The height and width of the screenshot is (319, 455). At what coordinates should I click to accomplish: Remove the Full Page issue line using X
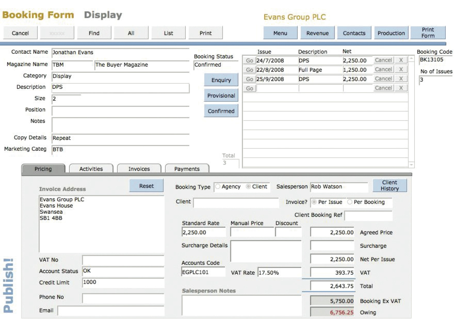point(401,70)
